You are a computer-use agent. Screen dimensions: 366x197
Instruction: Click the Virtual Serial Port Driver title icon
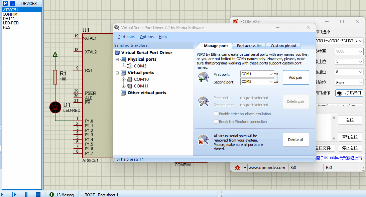coord(117,27)
